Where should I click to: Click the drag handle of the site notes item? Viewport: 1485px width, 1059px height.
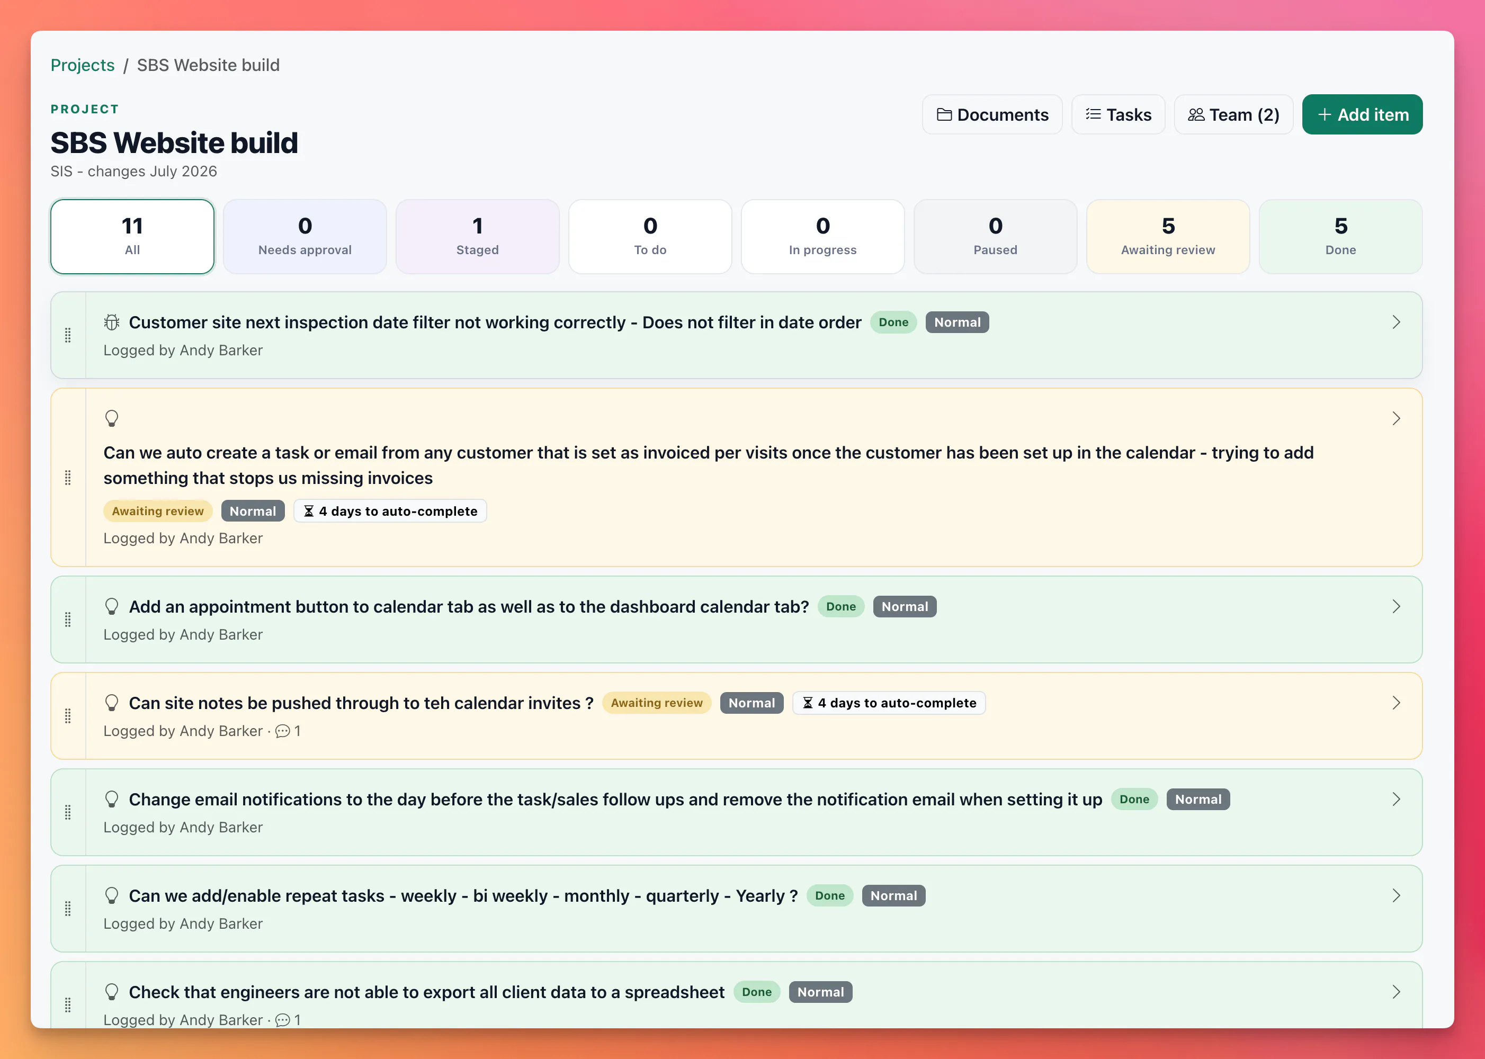pos(68,716)
